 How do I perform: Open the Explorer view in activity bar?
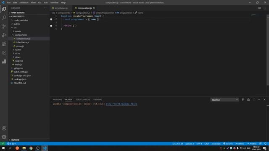click(4, 9)
